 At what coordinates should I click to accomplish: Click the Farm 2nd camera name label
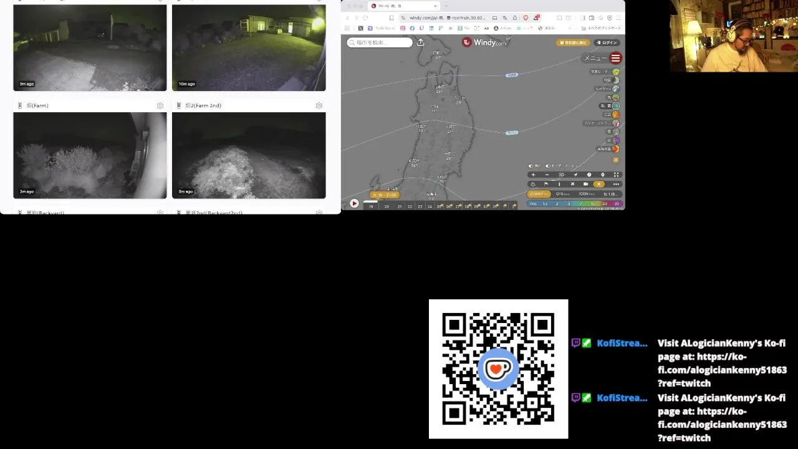tap(203, 106)
